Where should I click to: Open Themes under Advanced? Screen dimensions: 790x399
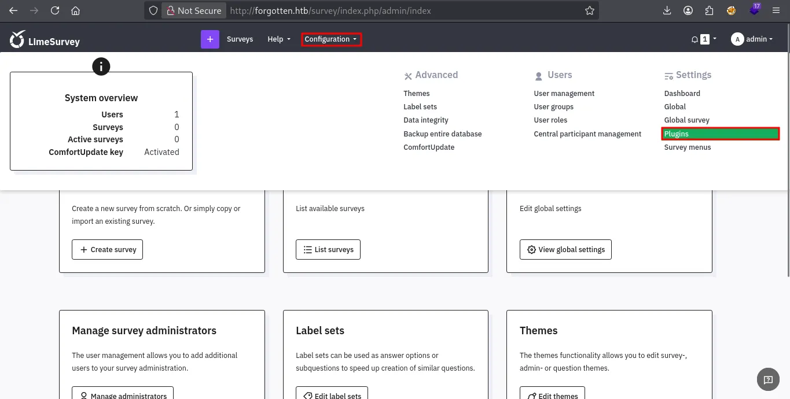(x=416, y=94)
